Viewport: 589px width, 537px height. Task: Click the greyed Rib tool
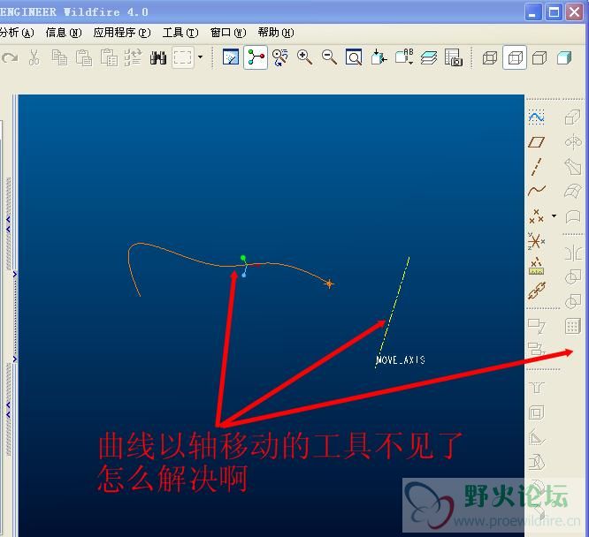point(537,437)
